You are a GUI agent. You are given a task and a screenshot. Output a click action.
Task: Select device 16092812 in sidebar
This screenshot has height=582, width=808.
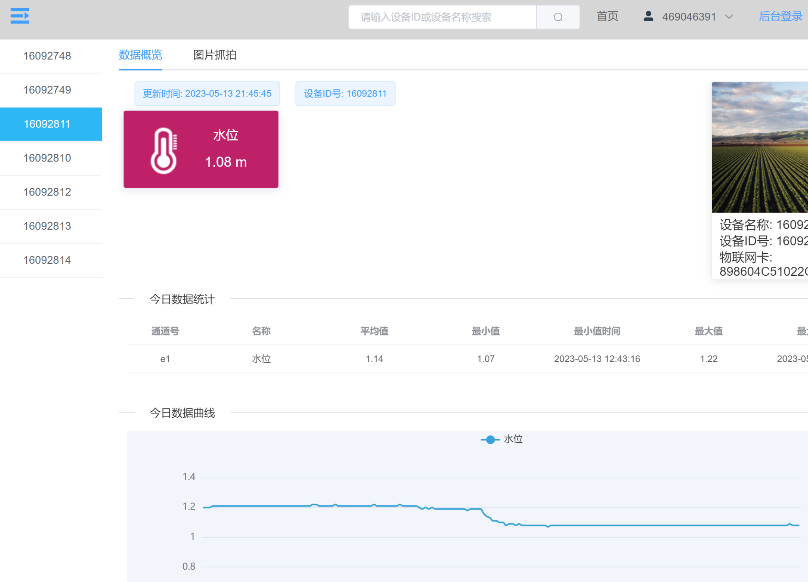coord(47,192)
